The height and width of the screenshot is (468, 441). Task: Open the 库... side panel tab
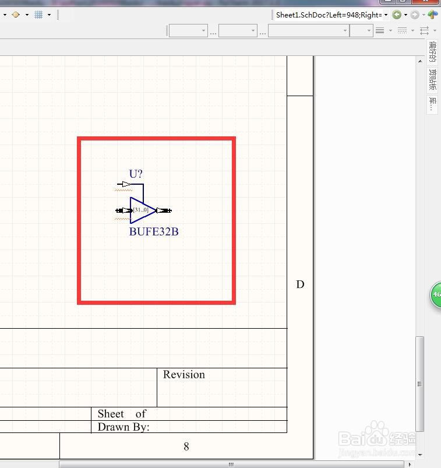tap(432, 104)
